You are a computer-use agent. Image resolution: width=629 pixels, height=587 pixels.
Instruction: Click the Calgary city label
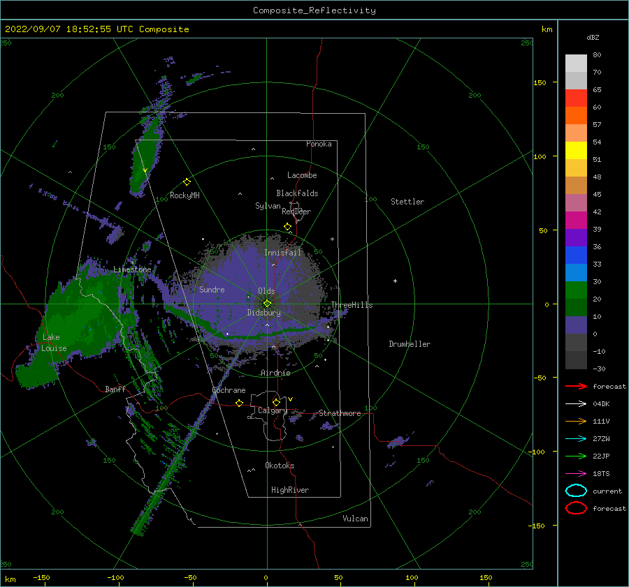click(x=273, y=410)
